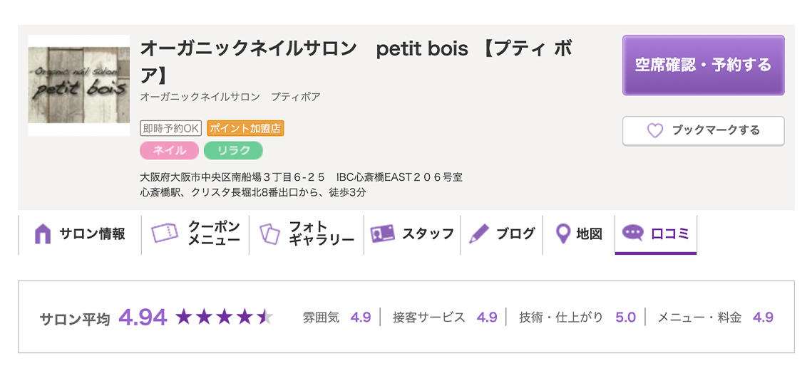Click the pink ネイル category tag
812x378 pixels.
coord(170,150)
